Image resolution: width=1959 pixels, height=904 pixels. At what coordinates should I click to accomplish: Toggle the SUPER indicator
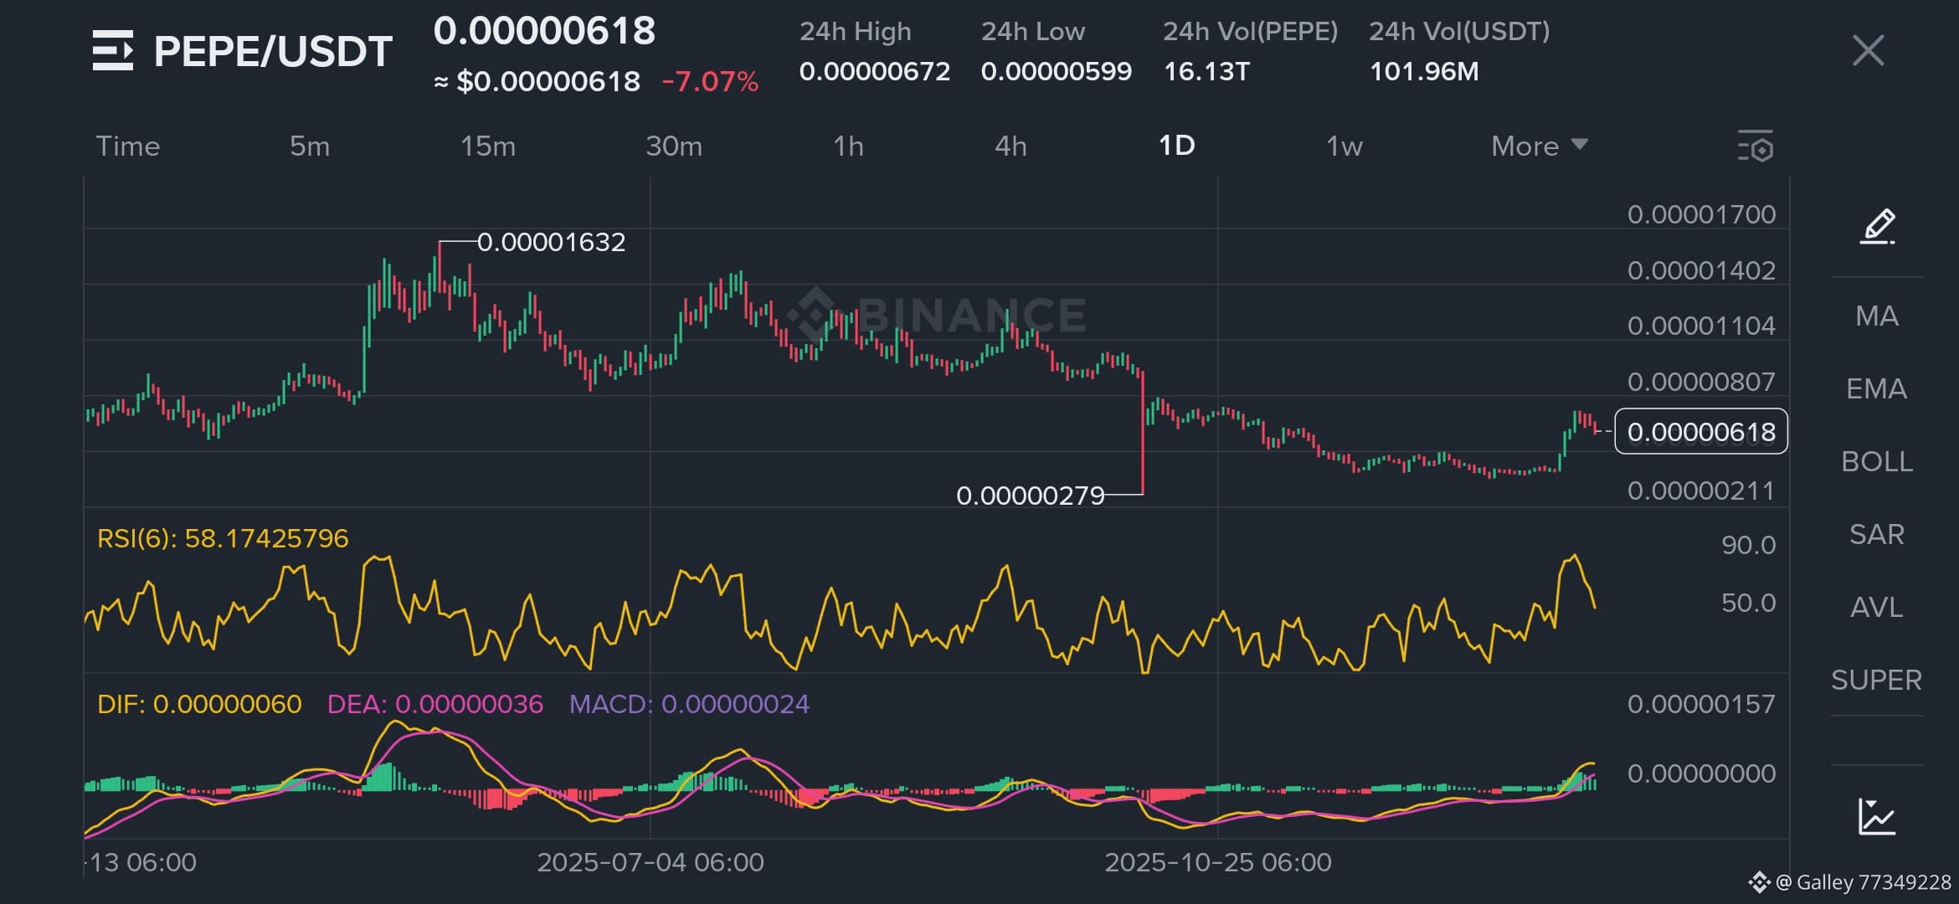[1877, 680]
